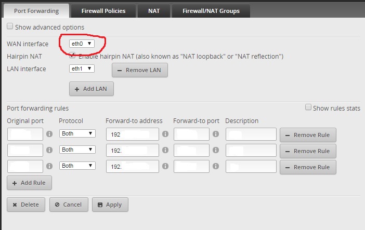Screen dimensions: 365x230
Task: Click info icon next to first Forward-to address
Action: click(x=165, y=134)
